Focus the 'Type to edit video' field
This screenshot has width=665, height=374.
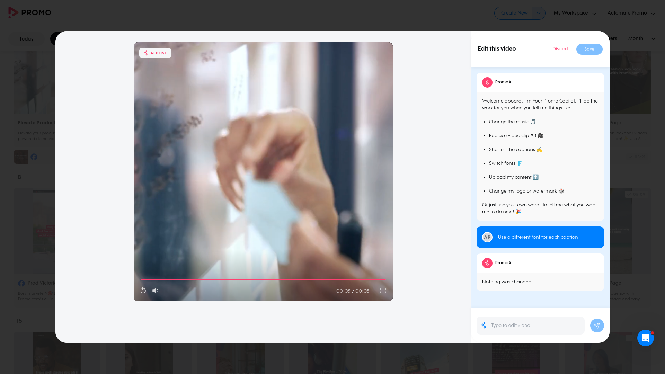tap(536, 326)
